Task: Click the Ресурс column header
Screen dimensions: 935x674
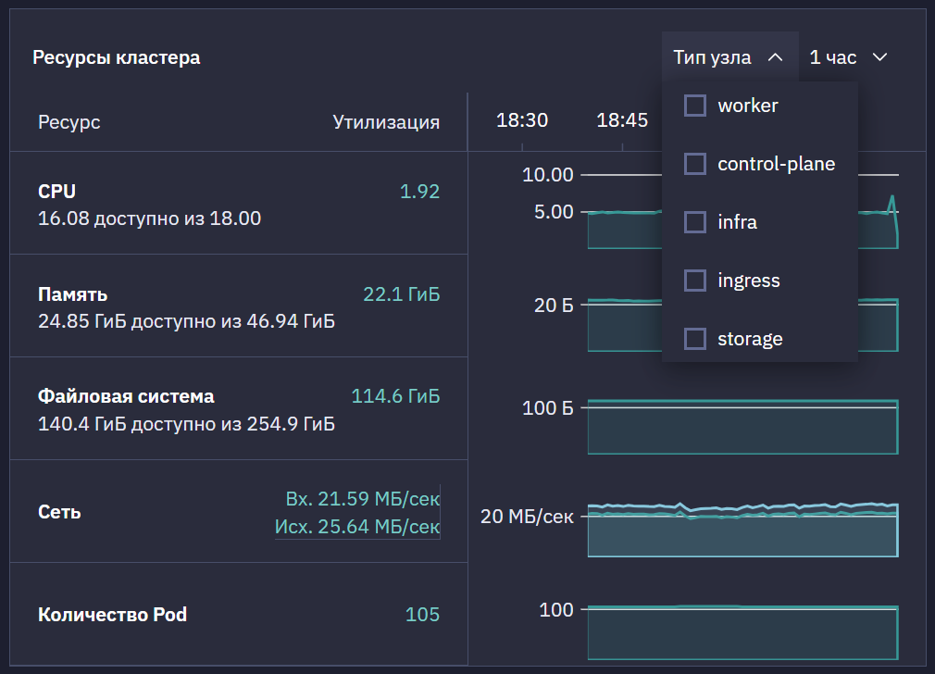Action: tap(69, 122)
